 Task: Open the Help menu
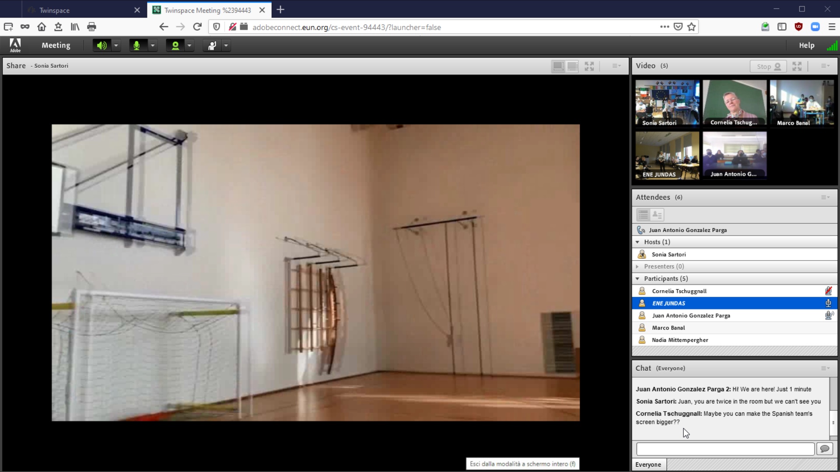coord(807,45)
